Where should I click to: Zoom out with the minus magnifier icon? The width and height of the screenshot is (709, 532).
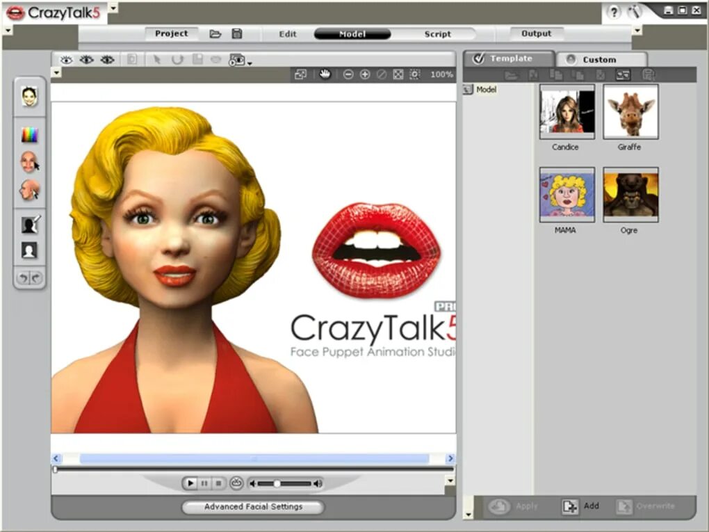348,74
